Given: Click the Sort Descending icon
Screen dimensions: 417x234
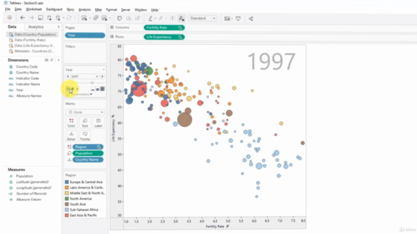Looking at the screenshot, I should tap(137, 18).
